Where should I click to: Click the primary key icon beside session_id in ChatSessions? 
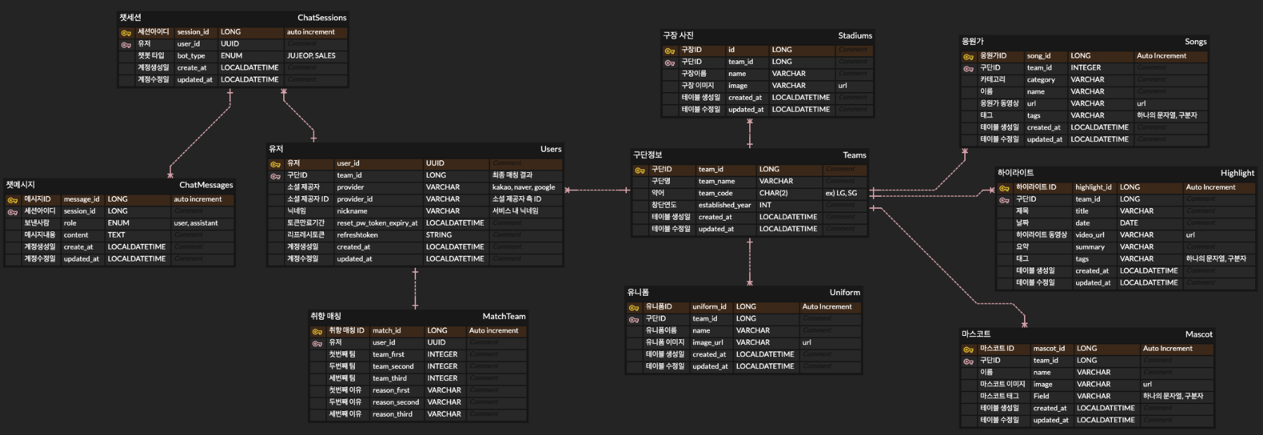click(x=126, y=32)
